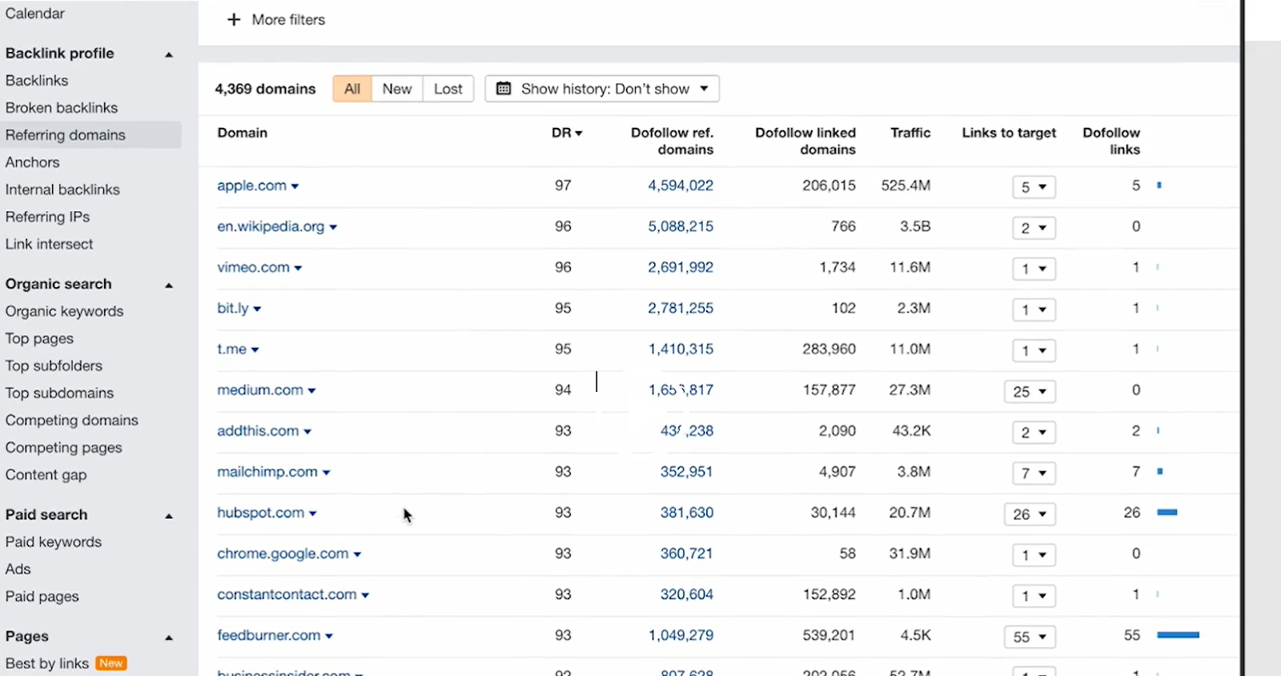The image size is (1281, 676).
Task: Click the DR column sort arrow
Action: point(579,134)
